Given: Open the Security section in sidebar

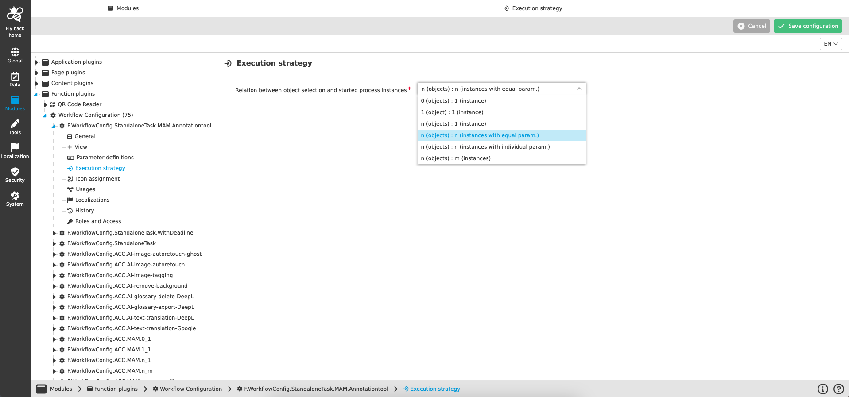Looking at the screenshot, I should 15,175.
